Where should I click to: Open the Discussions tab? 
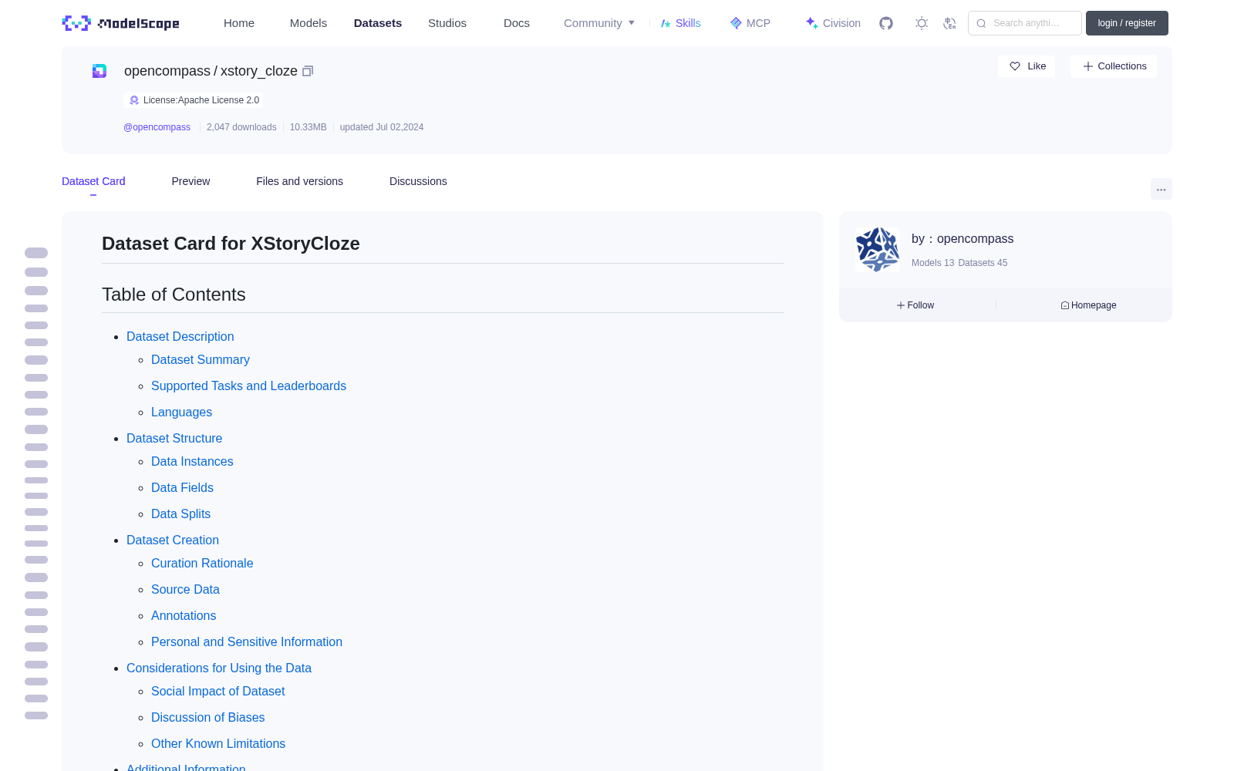click(418, 181)
